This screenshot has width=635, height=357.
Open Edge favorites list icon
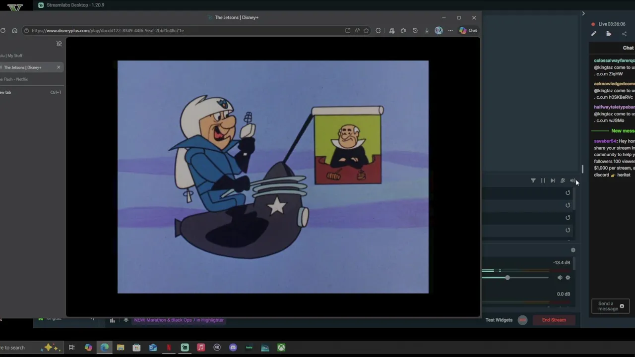403,30
